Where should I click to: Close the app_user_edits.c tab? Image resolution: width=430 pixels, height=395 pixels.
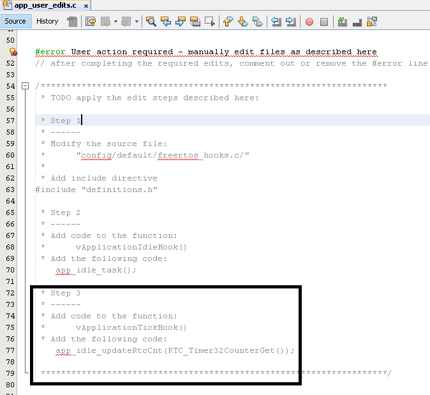pyautogui.click(x=85, y=6)
